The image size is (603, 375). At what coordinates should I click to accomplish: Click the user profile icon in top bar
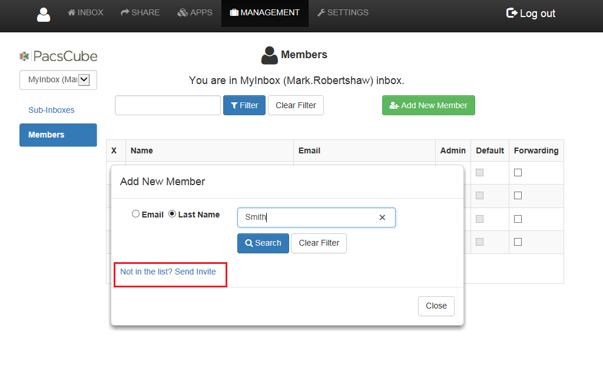[44, 15]
